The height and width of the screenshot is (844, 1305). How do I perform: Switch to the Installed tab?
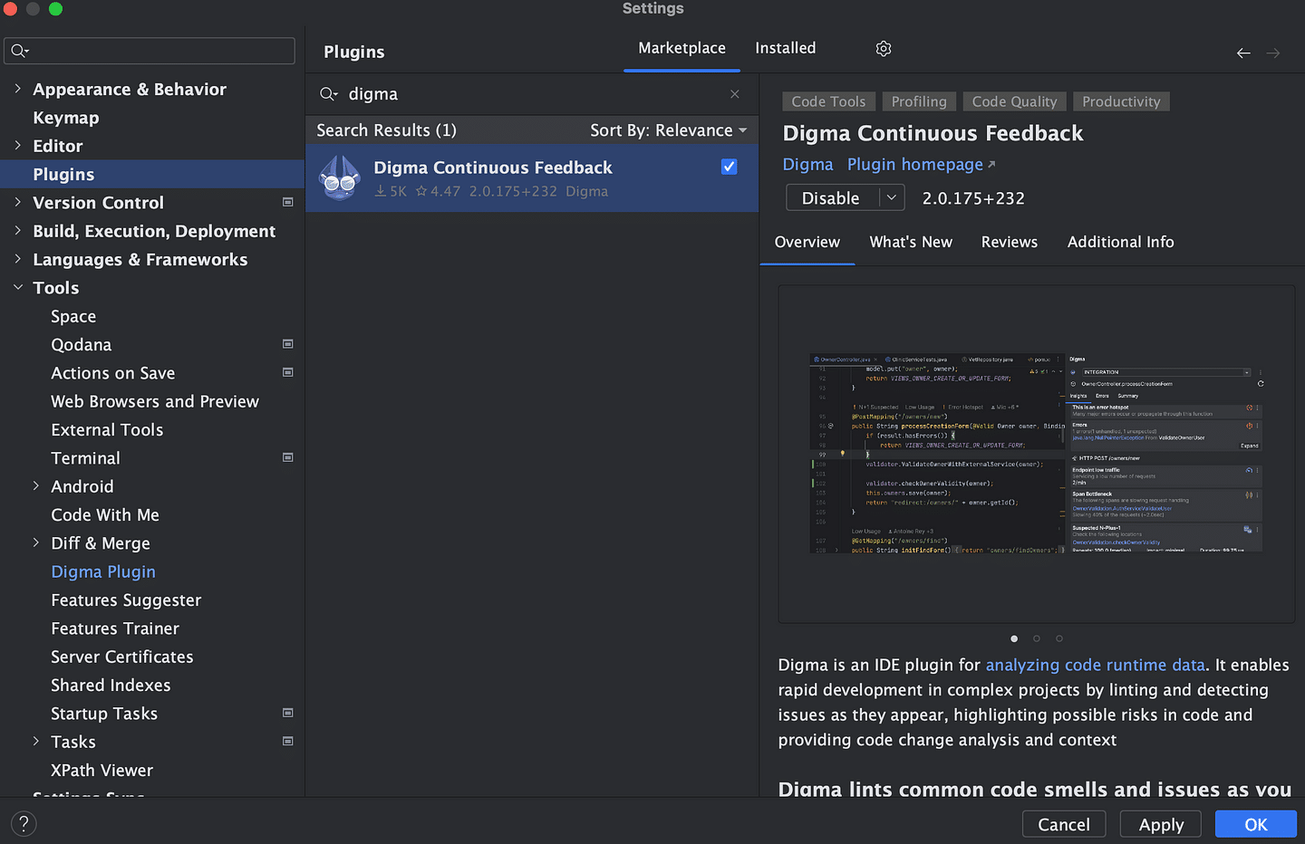[x=785, y=48]
